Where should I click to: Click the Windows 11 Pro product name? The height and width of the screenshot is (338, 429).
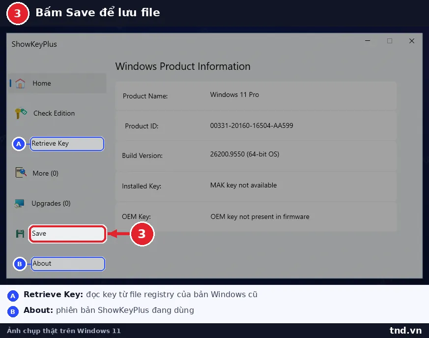click(x=234, y=95)
